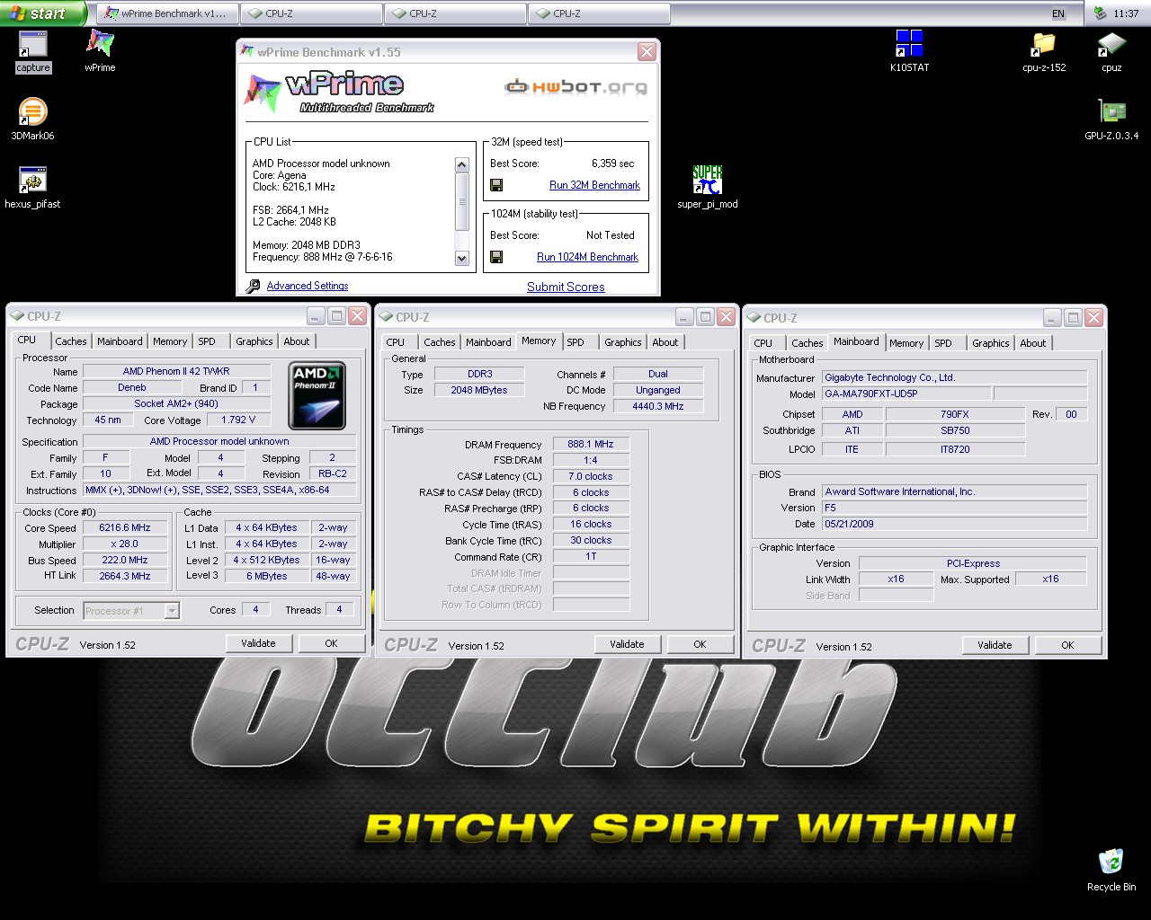1151x920 pixels.
Task: Launch GPU-Z.0.3.4 from the desktop
Action: click(1111, 119)
